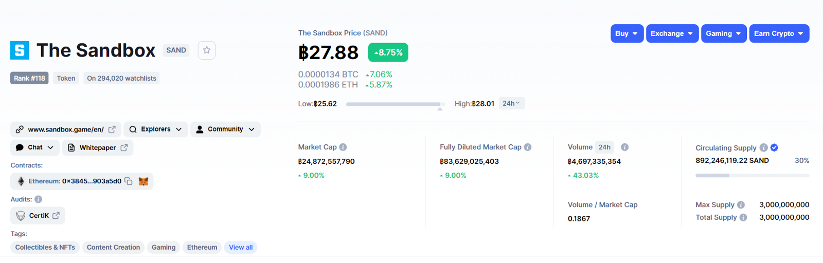Click The Sandbox logo icon
The image size is (823, 263).
click(20, 50)
